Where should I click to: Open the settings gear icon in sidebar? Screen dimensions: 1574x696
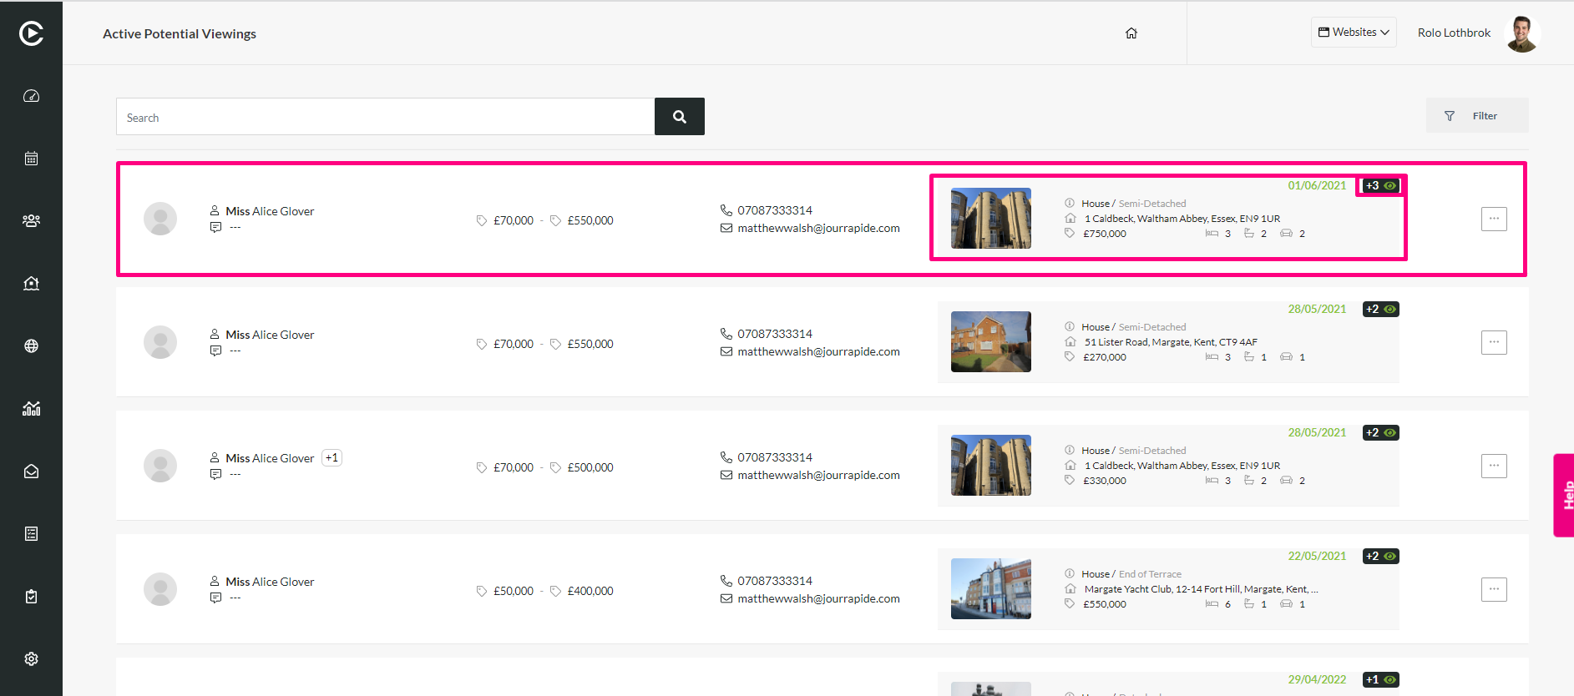[x=31, y=659]
